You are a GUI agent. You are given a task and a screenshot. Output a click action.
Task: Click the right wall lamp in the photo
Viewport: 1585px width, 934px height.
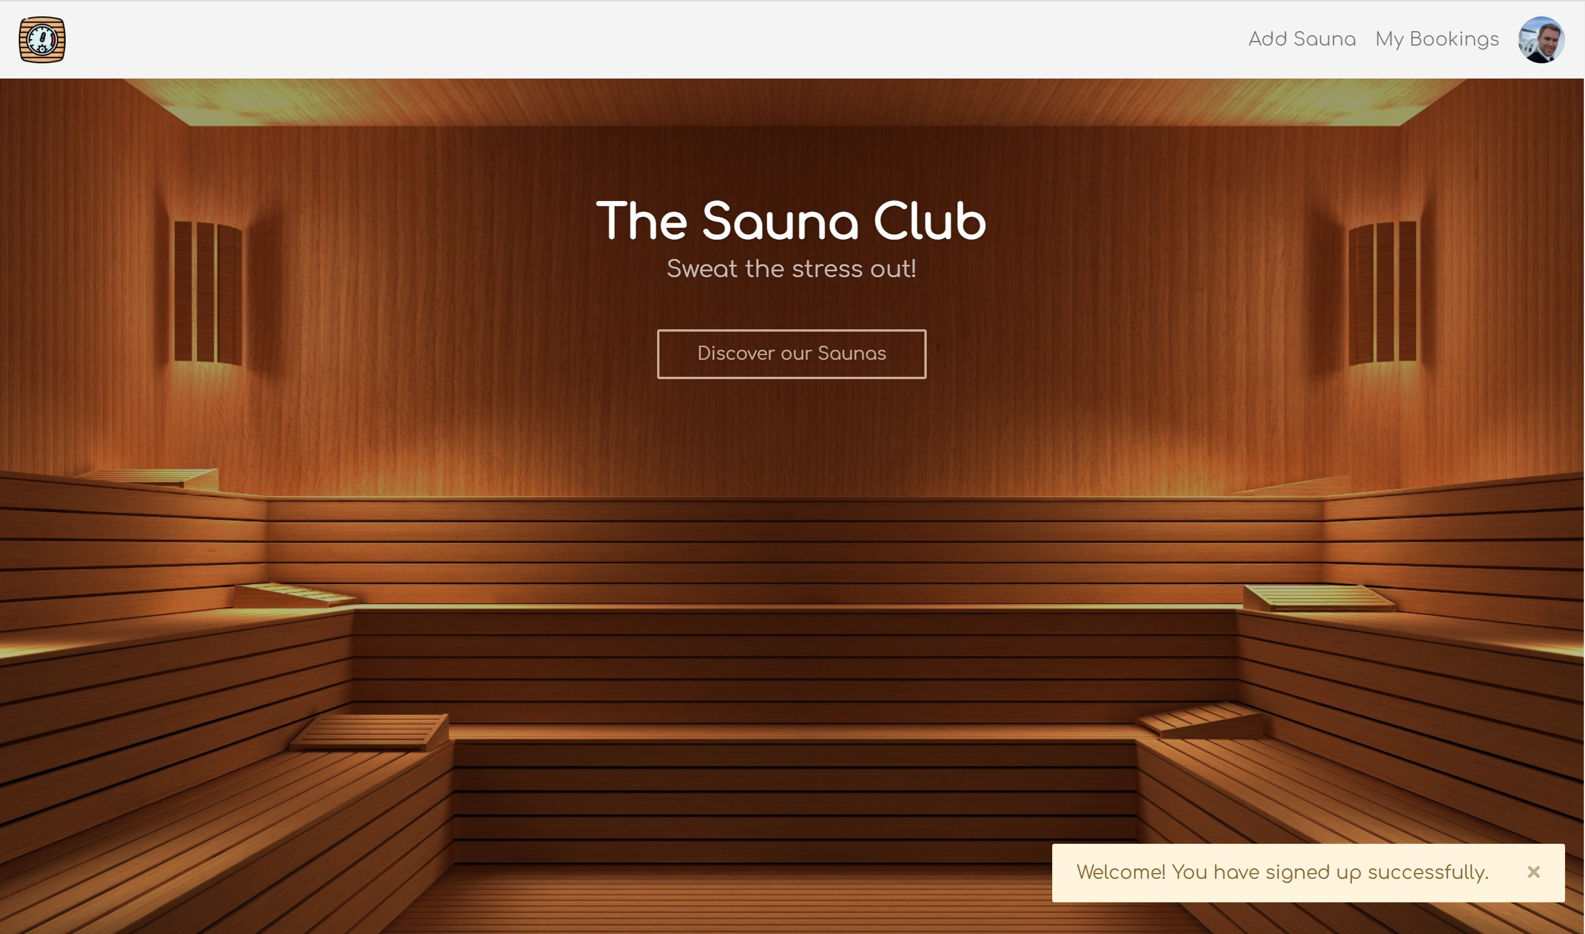[x=1382, y=292]
